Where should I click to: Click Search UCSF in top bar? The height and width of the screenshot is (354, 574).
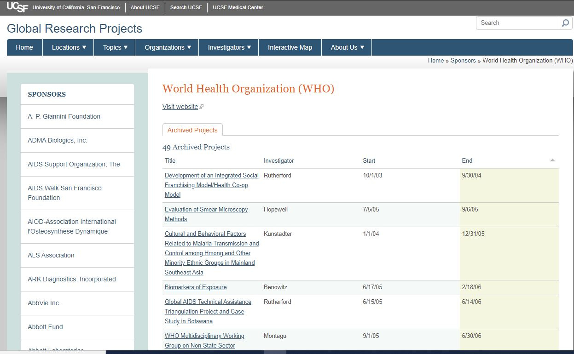pyautogui.click(x=186, y=7)
